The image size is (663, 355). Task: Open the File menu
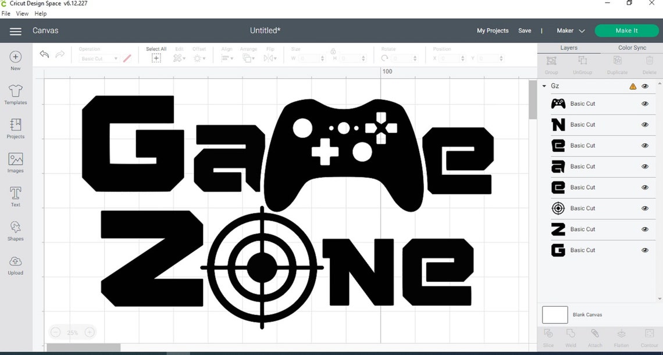pyautogui.click(x=6, y=13)
